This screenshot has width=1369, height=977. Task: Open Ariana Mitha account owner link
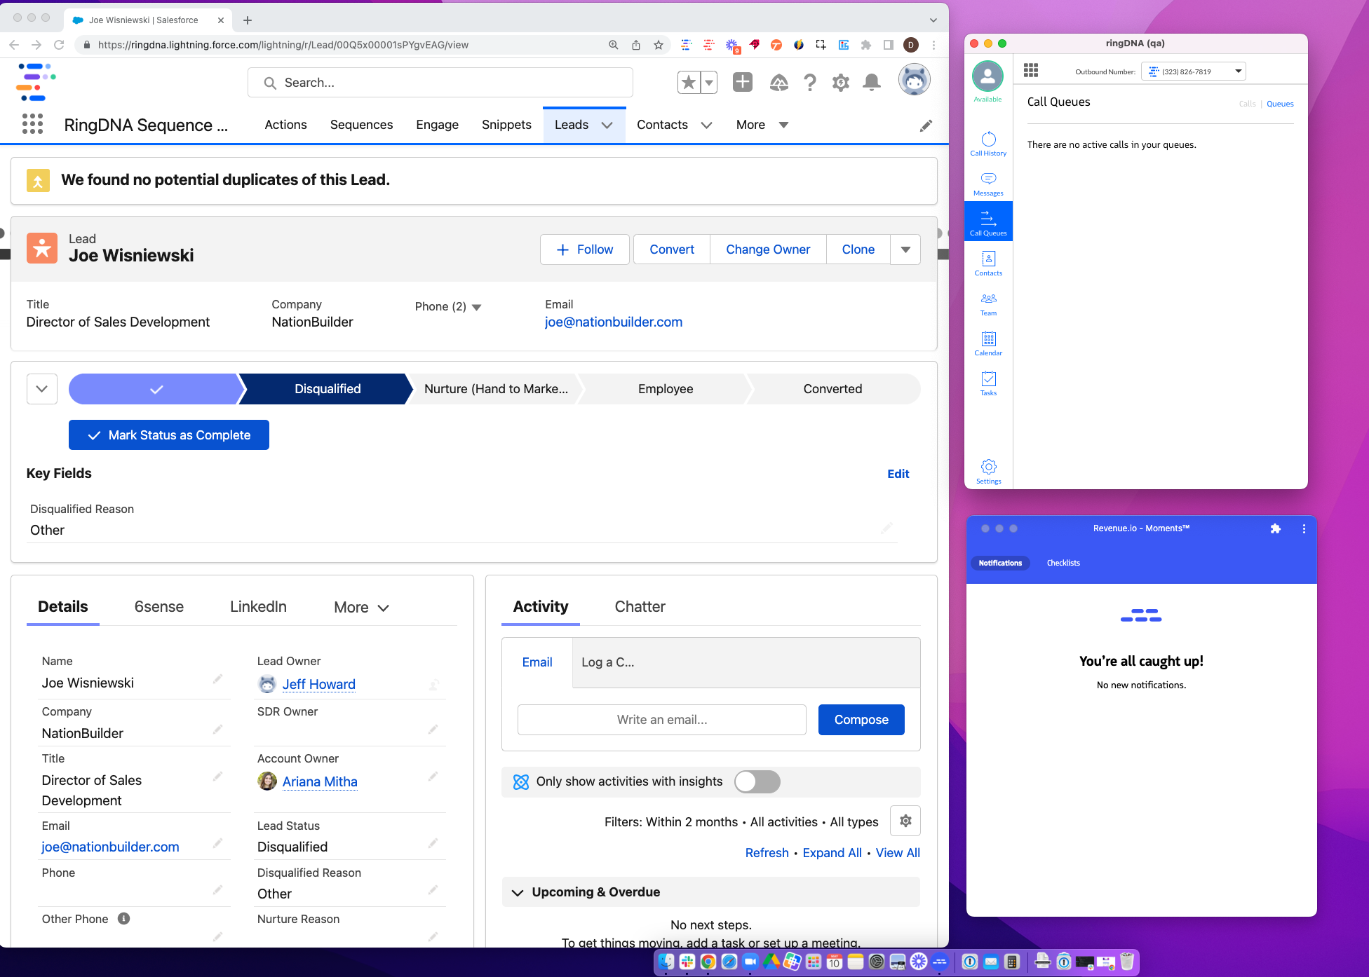[320, 781]
